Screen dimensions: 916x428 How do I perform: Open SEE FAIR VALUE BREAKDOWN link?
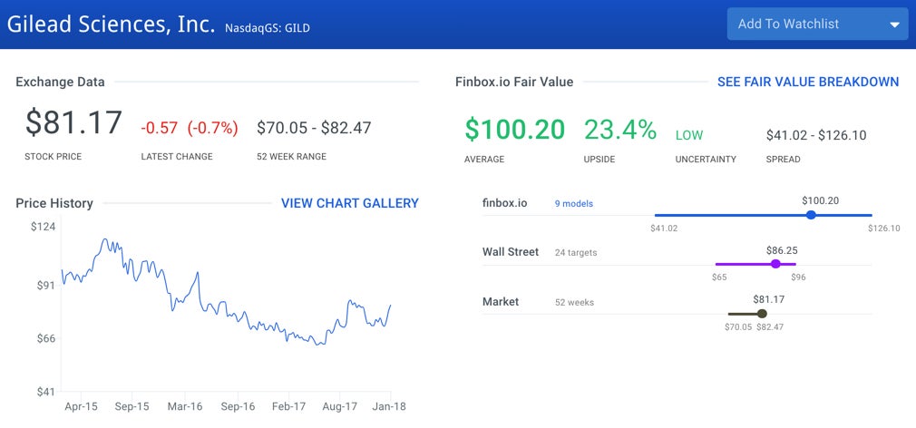coord(808,82)
